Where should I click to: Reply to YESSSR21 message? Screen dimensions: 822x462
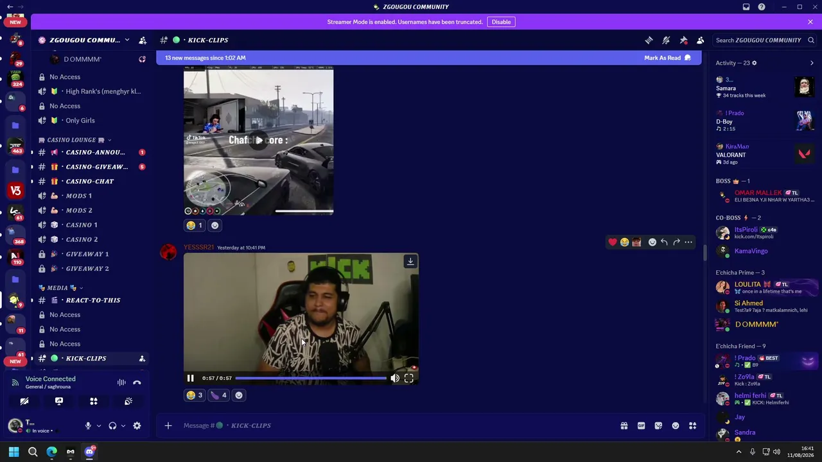point(664,242)
